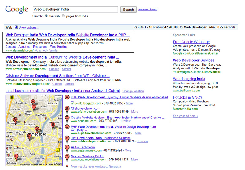Screen dimensions: 245x170
Task: Open Offshoreevolution.com listing
Action: click(x=85, y=108)
